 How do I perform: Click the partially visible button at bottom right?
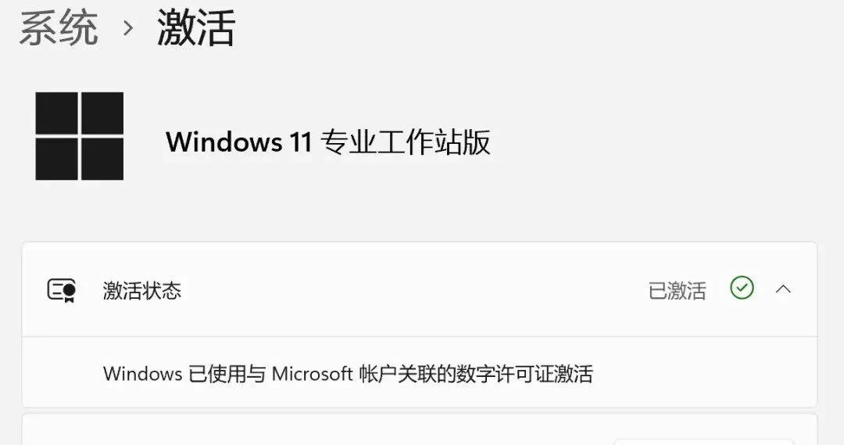click(703, 442)
